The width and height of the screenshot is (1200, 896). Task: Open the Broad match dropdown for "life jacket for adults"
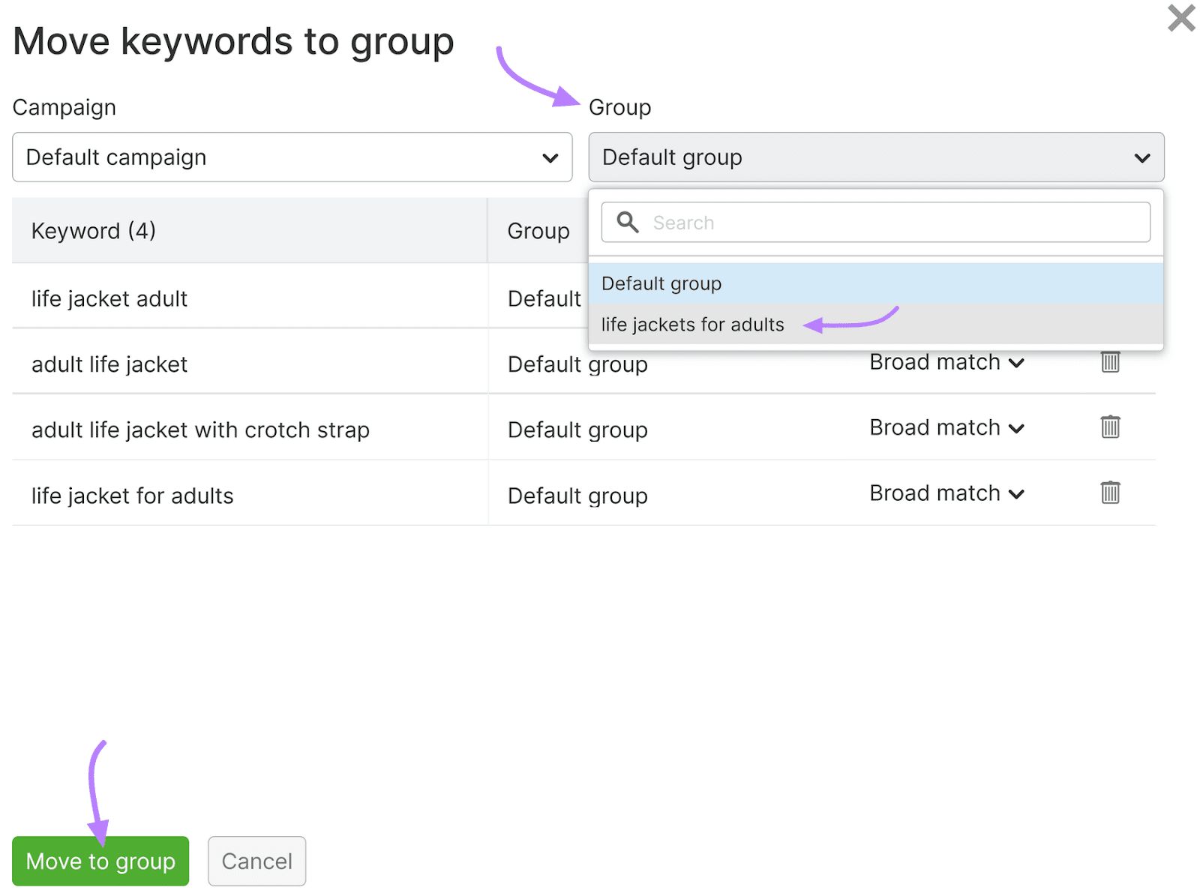pyautogui.click(x=1017, y=493)
